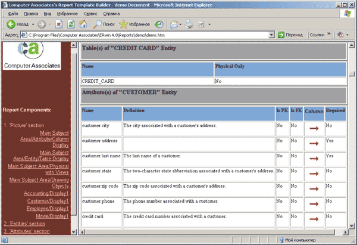Open the Справка menu
The image size is (357, 245).
pos(111,14)
